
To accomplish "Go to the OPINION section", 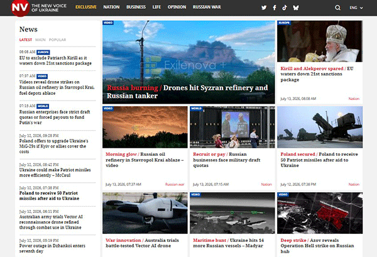I will [x=177, y=7].
